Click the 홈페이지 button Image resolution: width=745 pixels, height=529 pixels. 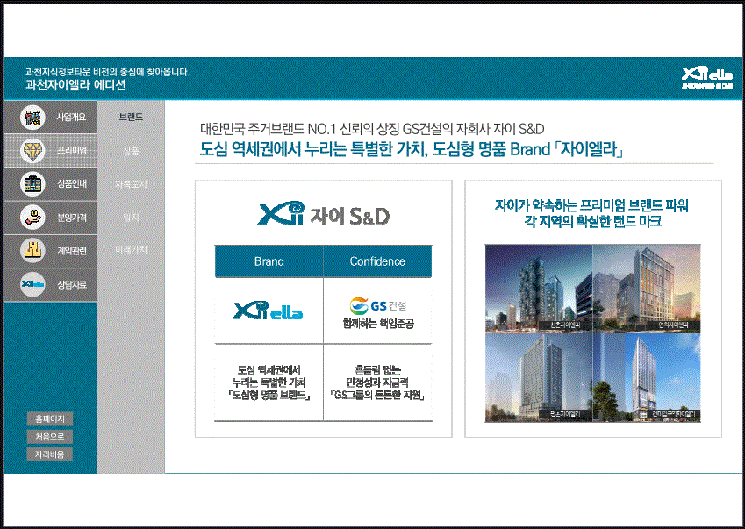coord(50,418)
